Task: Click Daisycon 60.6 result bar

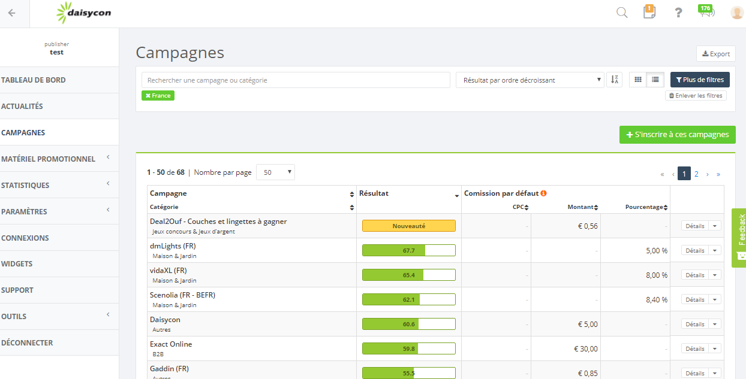Action: [x=409, y=324]
